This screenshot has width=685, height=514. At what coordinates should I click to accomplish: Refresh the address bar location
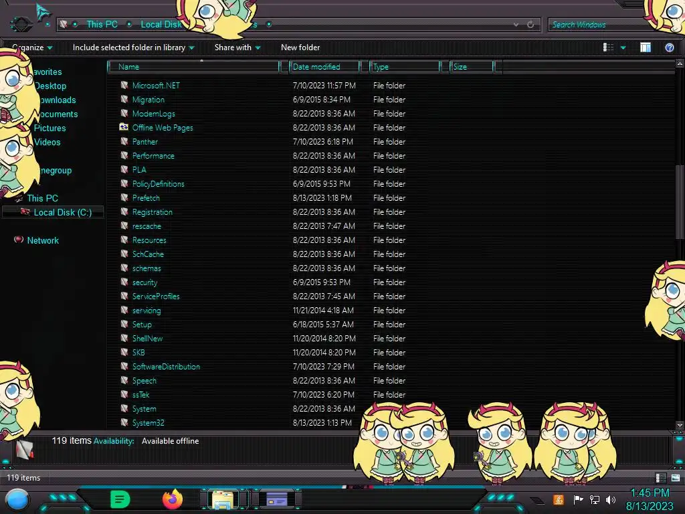tap(530, 25)
